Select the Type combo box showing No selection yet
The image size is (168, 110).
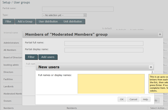[64, 15]
